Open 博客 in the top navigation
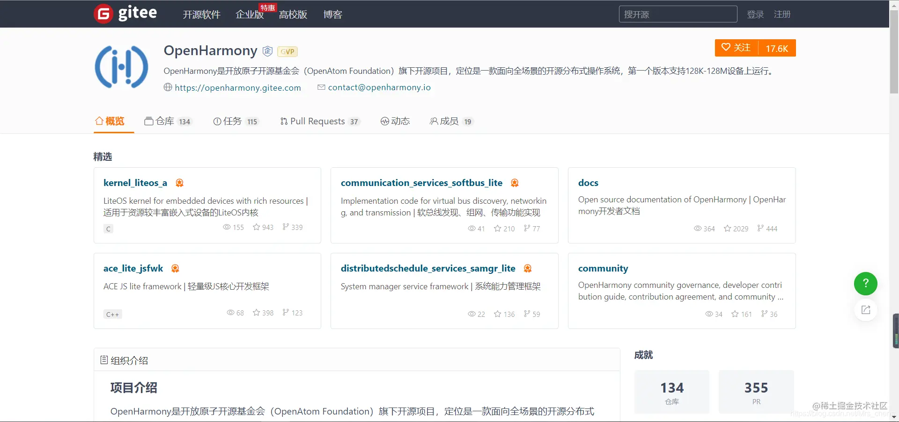Screen dimensions: 899x422 click(x=333, y=14)
